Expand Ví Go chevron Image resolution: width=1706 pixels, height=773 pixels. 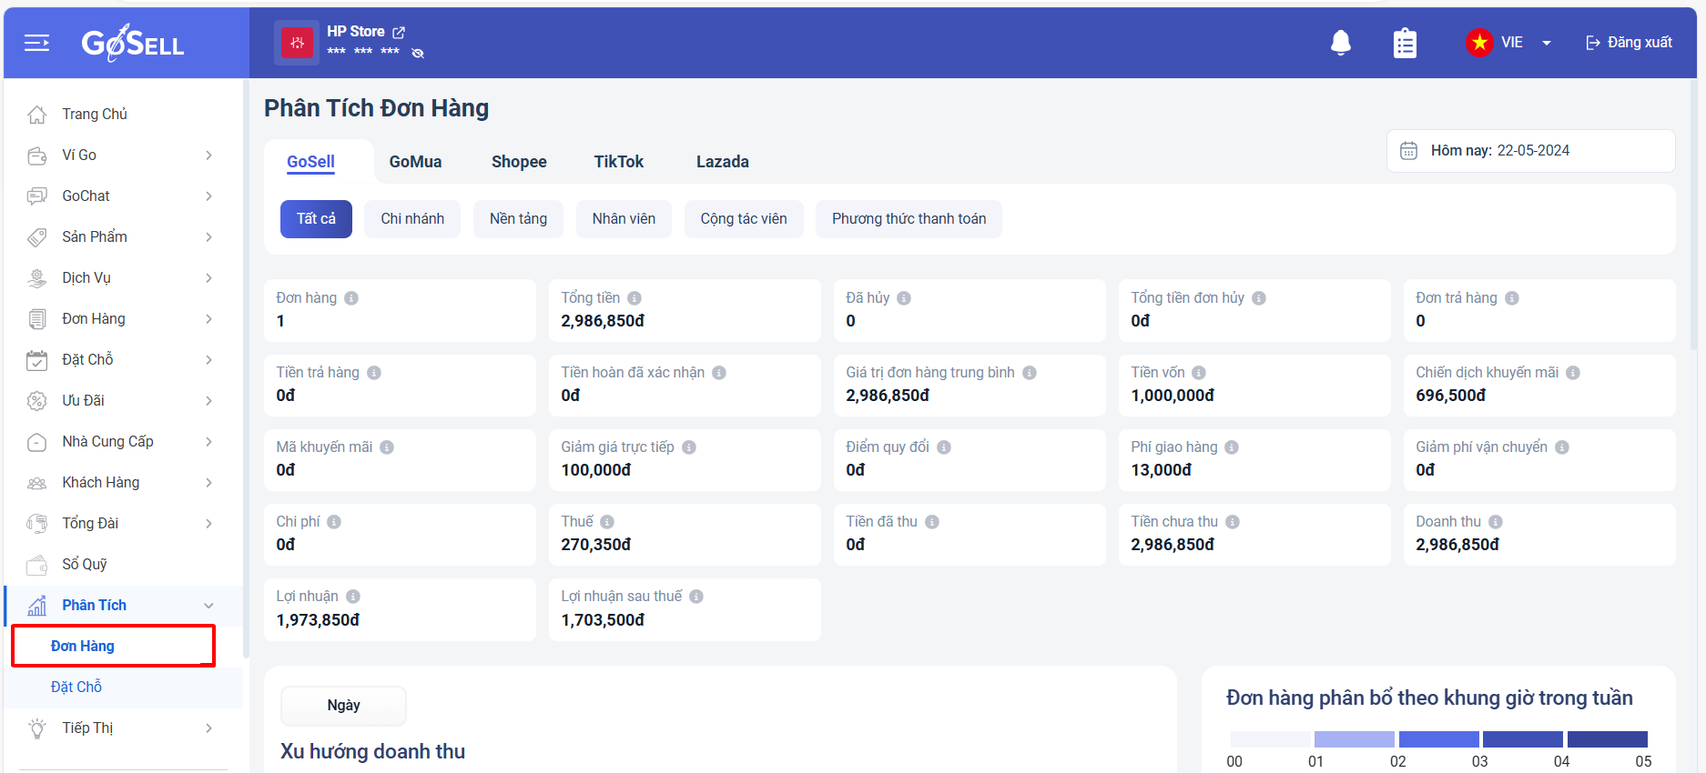pyautogui.click(x=208, y=156)
